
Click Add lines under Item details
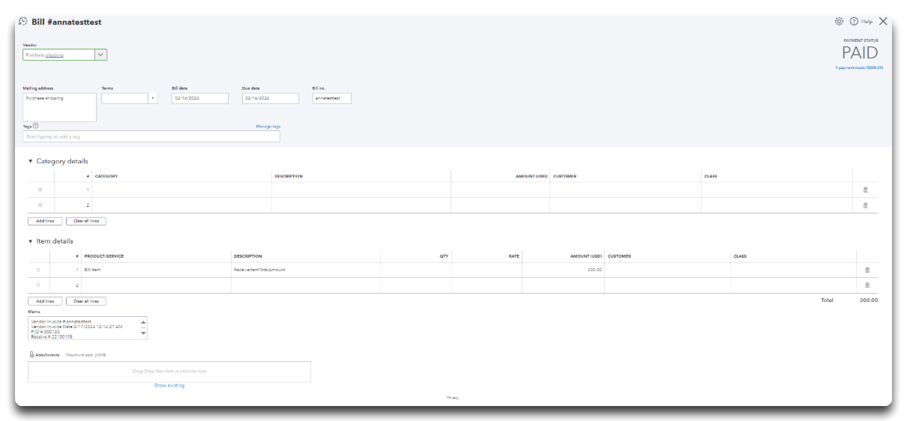[45, 301]
